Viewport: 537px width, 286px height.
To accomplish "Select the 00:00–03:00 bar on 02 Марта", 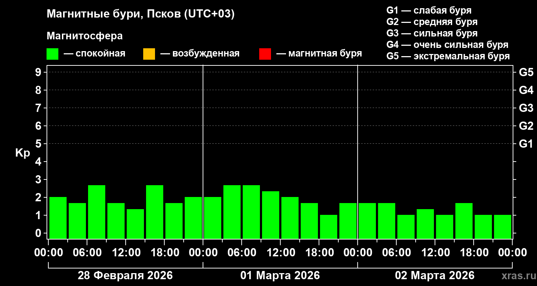I will coord(367,221).
